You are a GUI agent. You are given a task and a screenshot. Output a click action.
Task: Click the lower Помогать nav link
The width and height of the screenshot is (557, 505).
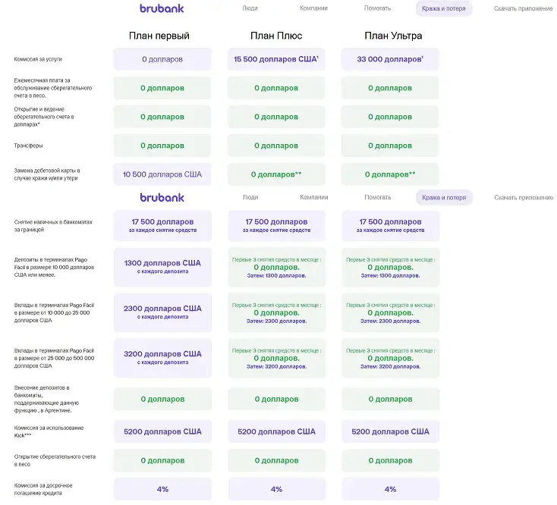click(378, 197)
